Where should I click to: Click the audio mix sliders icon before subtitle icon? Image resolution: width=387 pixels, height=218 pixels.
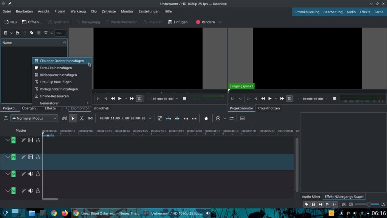(232, 118)
